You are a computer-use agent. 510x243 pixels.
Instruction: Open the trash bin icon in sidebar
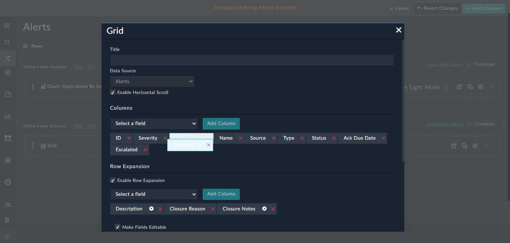tap(7, 220)
